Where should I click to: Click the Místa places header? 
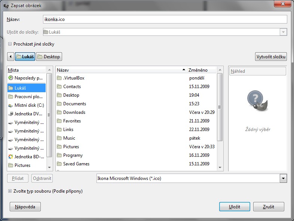pos(27,70)
